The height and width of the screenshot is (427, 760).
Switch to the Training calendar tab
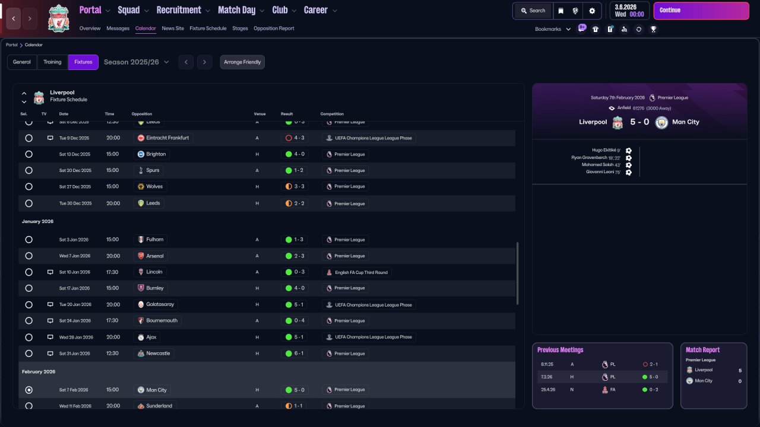coord(52,62)
